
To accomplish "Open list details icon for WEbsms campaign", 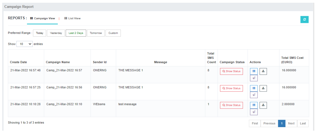I will point(254,105).
